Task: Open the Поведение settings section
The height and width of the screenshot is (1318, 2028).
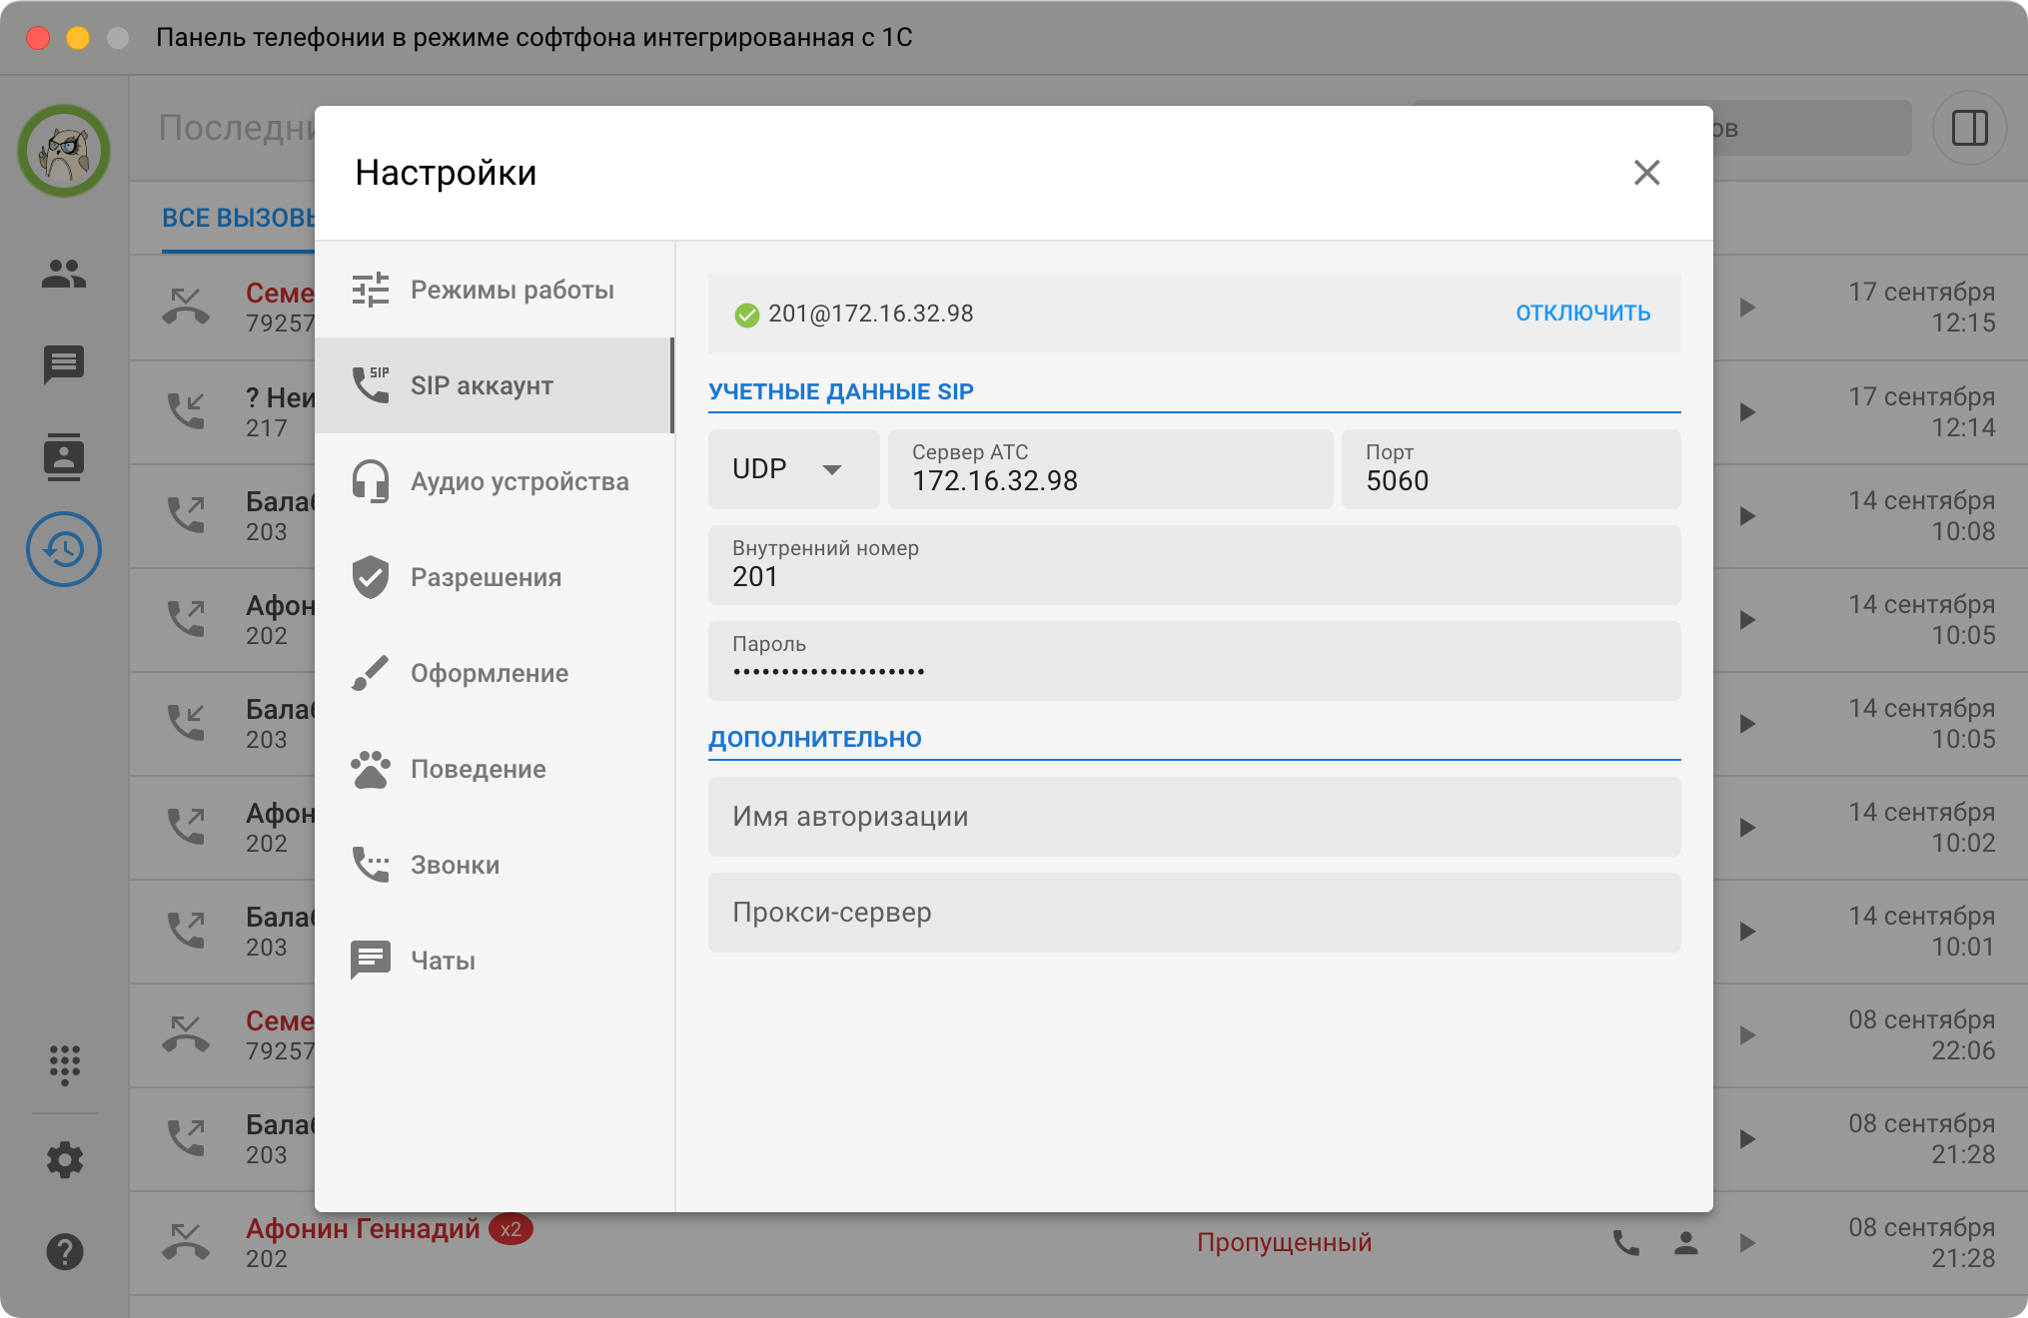Action: point(495,769)
